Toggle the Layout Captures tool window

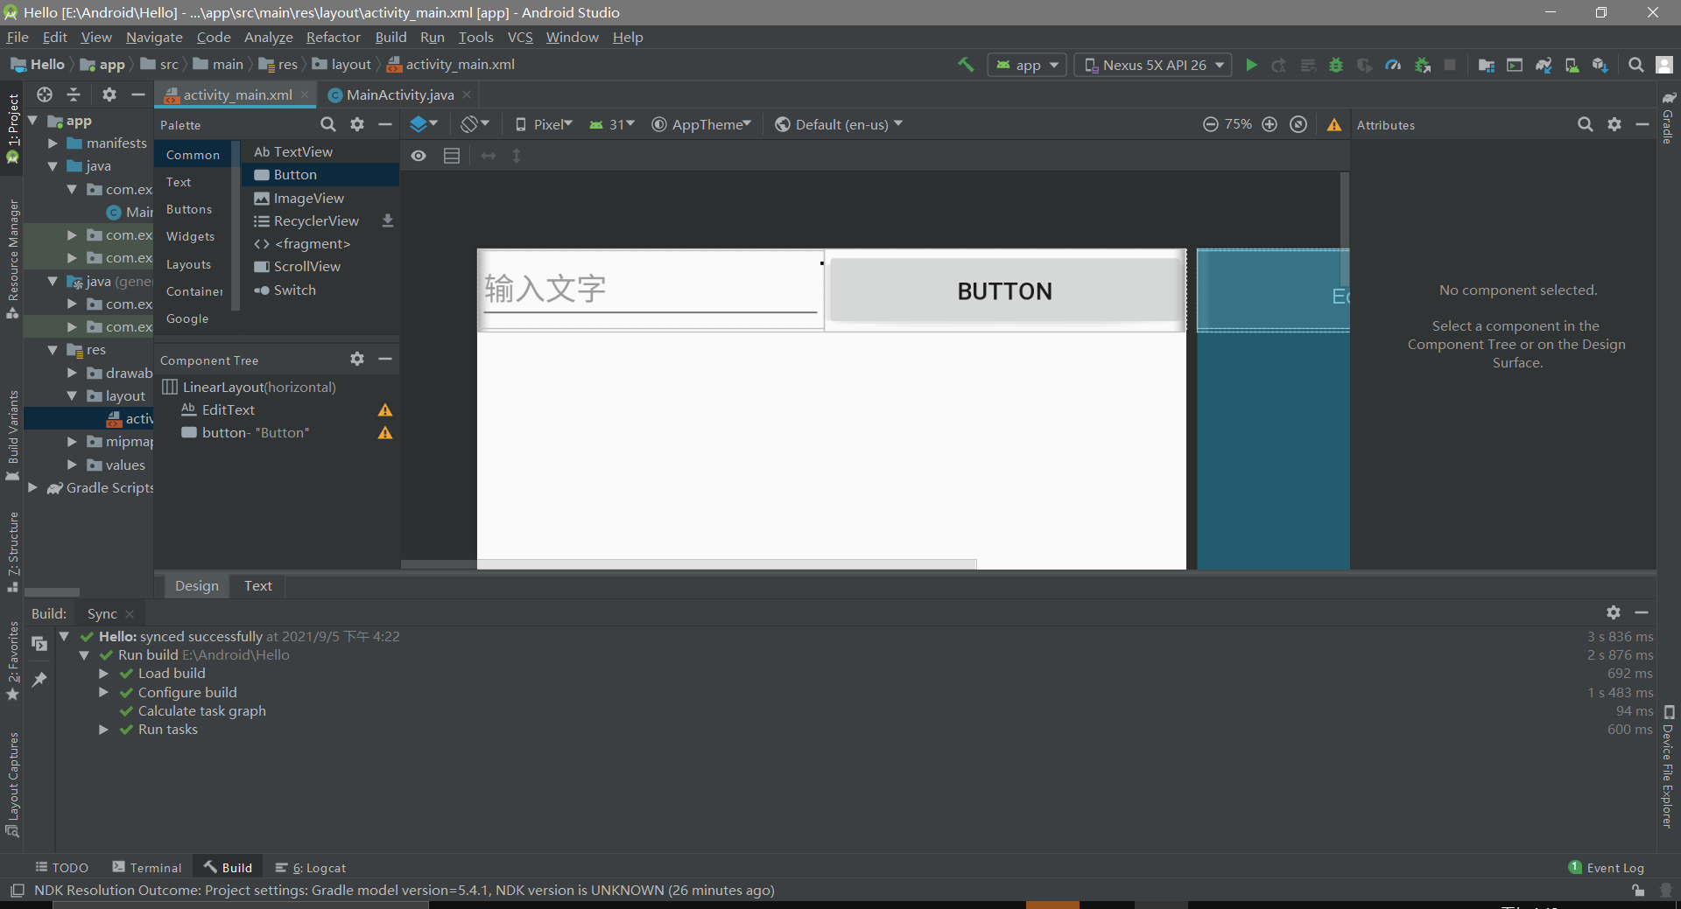12,785
